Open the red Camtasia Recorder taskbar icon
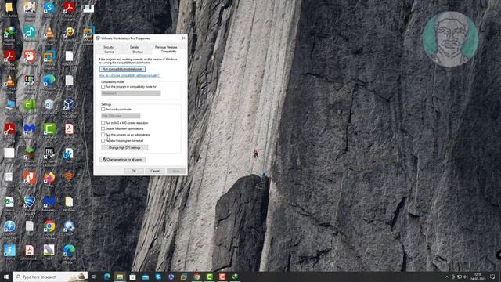The height and width of the screenshot is (282, 501). point(222,277)
